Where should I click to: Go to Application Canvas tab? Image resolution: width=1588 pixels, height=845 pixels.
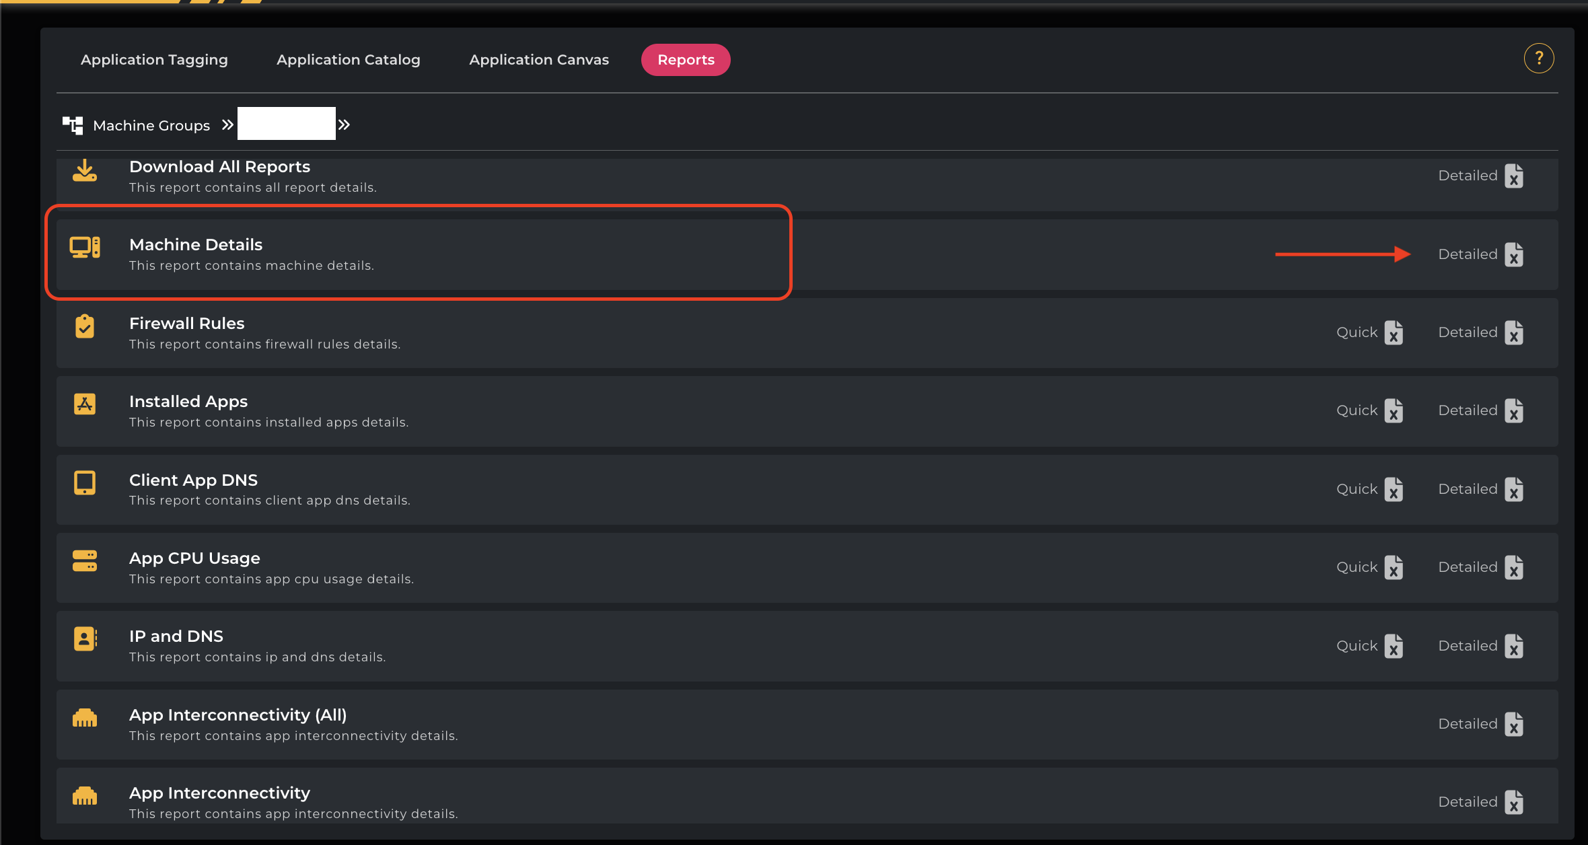pyautogui.click(x=538, y=60)
